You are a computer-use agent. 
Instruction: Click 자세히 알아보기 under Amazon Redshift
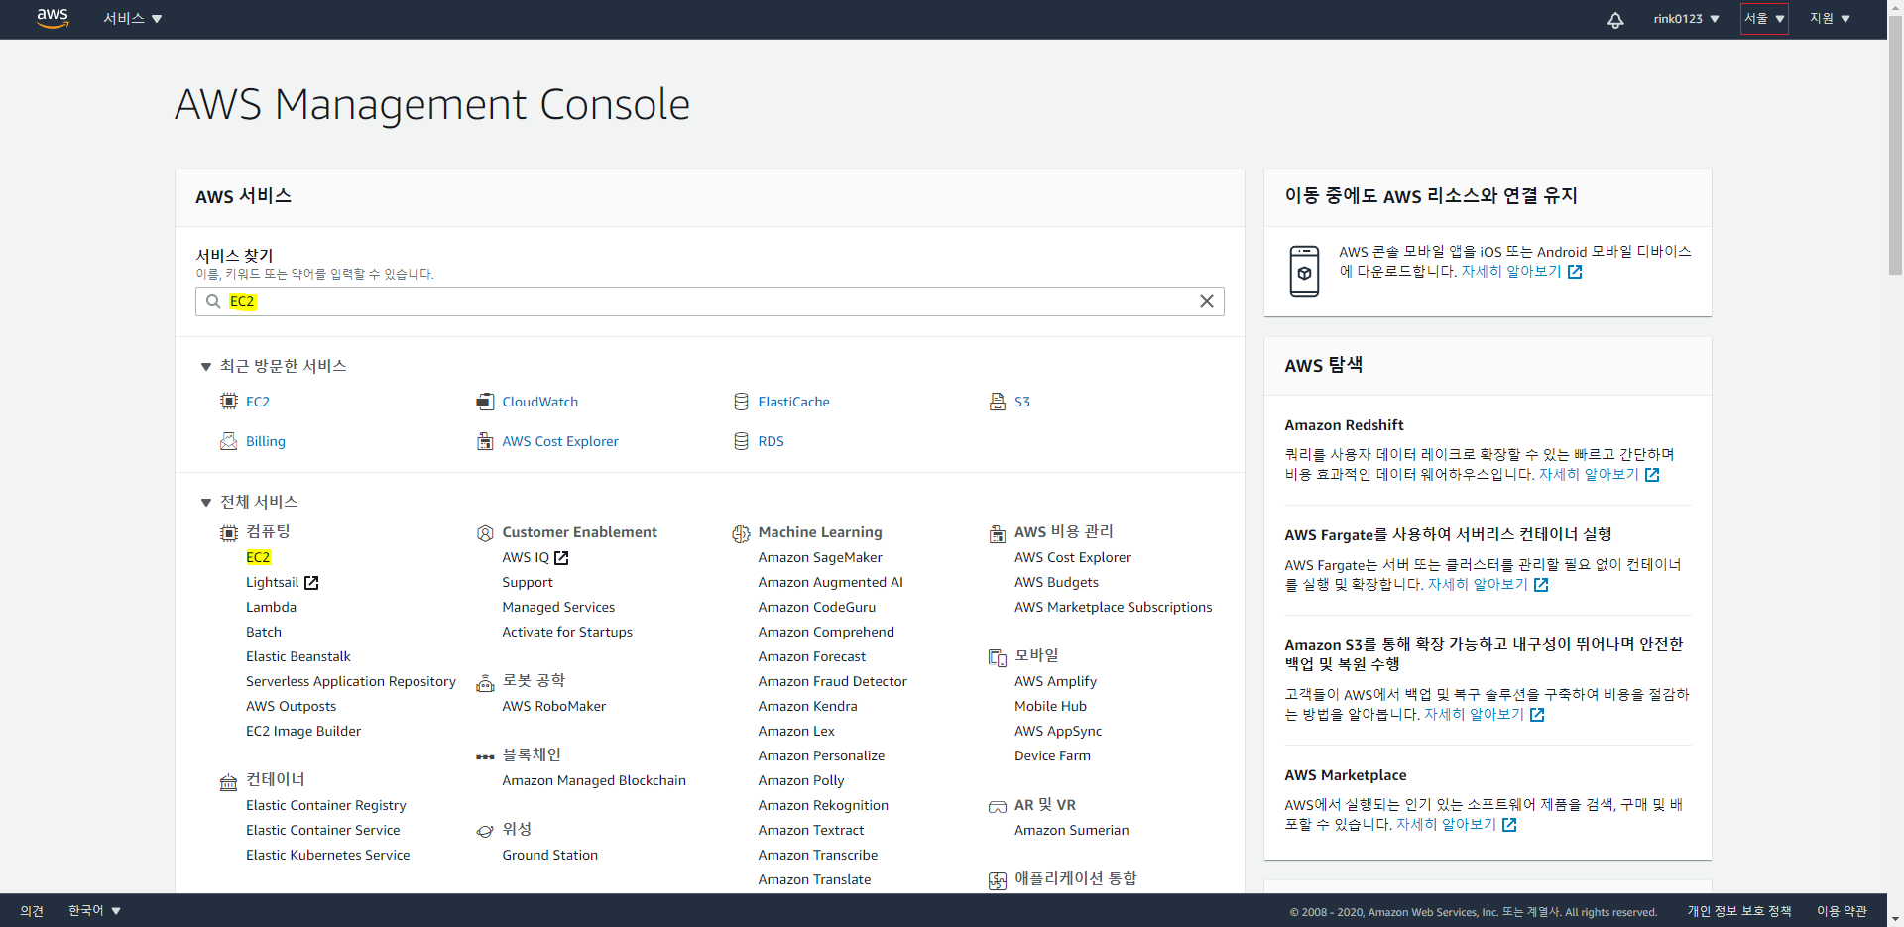1599,475
